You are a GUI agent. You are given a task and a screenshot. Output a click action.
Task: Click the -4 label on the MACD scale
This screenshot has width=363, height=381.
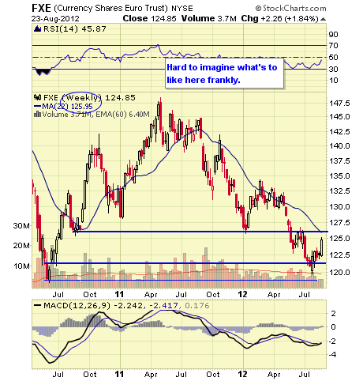(333, 355)
